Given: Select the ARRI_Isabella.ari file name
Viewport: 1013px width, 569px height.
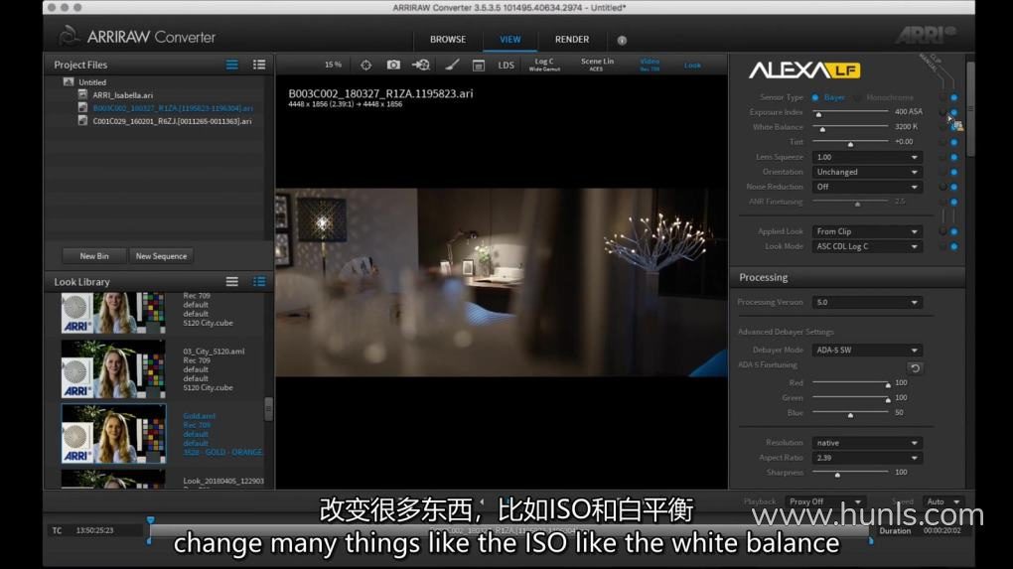Looking at the screenshot, I should click(x=123, y=95).
